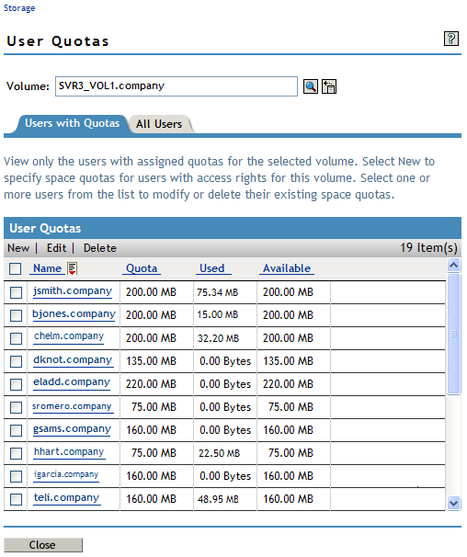Image resolution: width=467 pixels, height=557 pixels.
Task: Check the box for dknot.company
Action: point(16,361)
